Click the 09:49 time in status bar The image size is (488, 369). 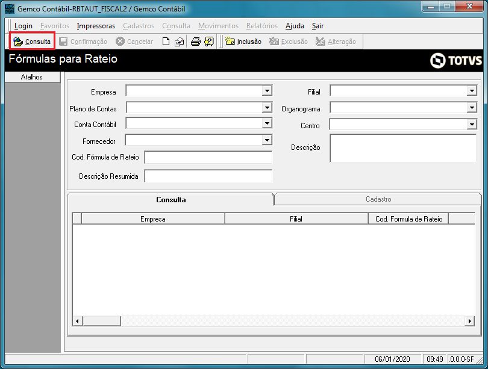click(435, 359)
